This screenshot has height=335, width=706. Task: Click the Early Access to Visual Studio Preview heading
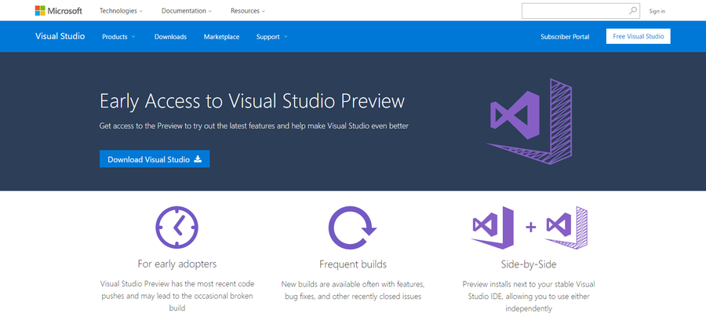[x=252, y=101]
